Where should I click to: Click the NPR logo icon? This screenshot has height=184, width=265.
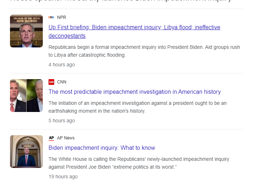(x=51, y=17)
